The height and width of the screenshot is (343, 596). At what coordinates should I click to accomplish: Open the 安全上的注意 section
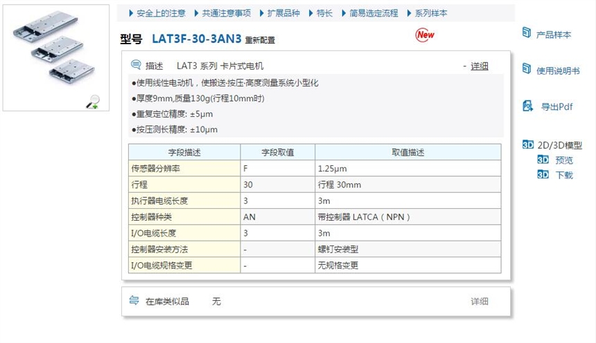pyautogui.click(x=161, y=13)
